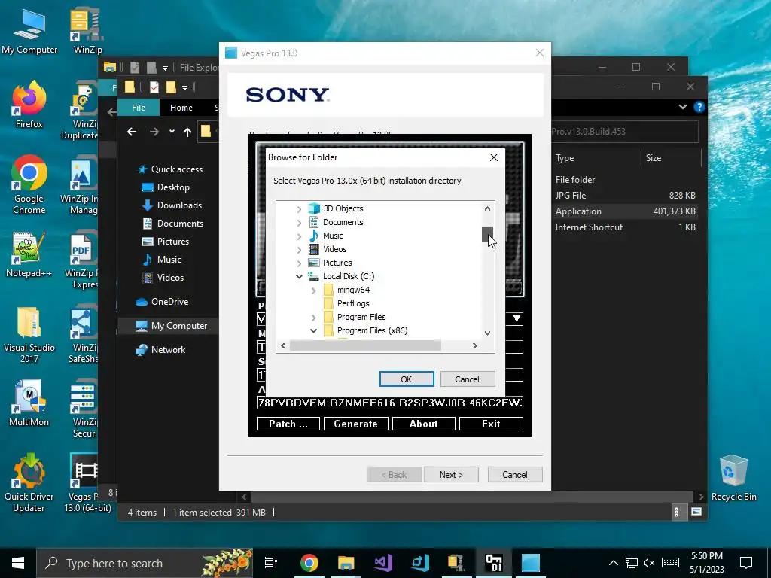
Task: Switch to keygen DI taskbar icon
Action: click(493, 563)
